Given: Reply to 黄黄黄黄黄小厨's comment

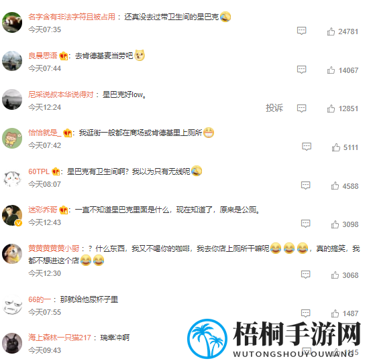Looking at the screenshot, I should click(x=305, y=275).
